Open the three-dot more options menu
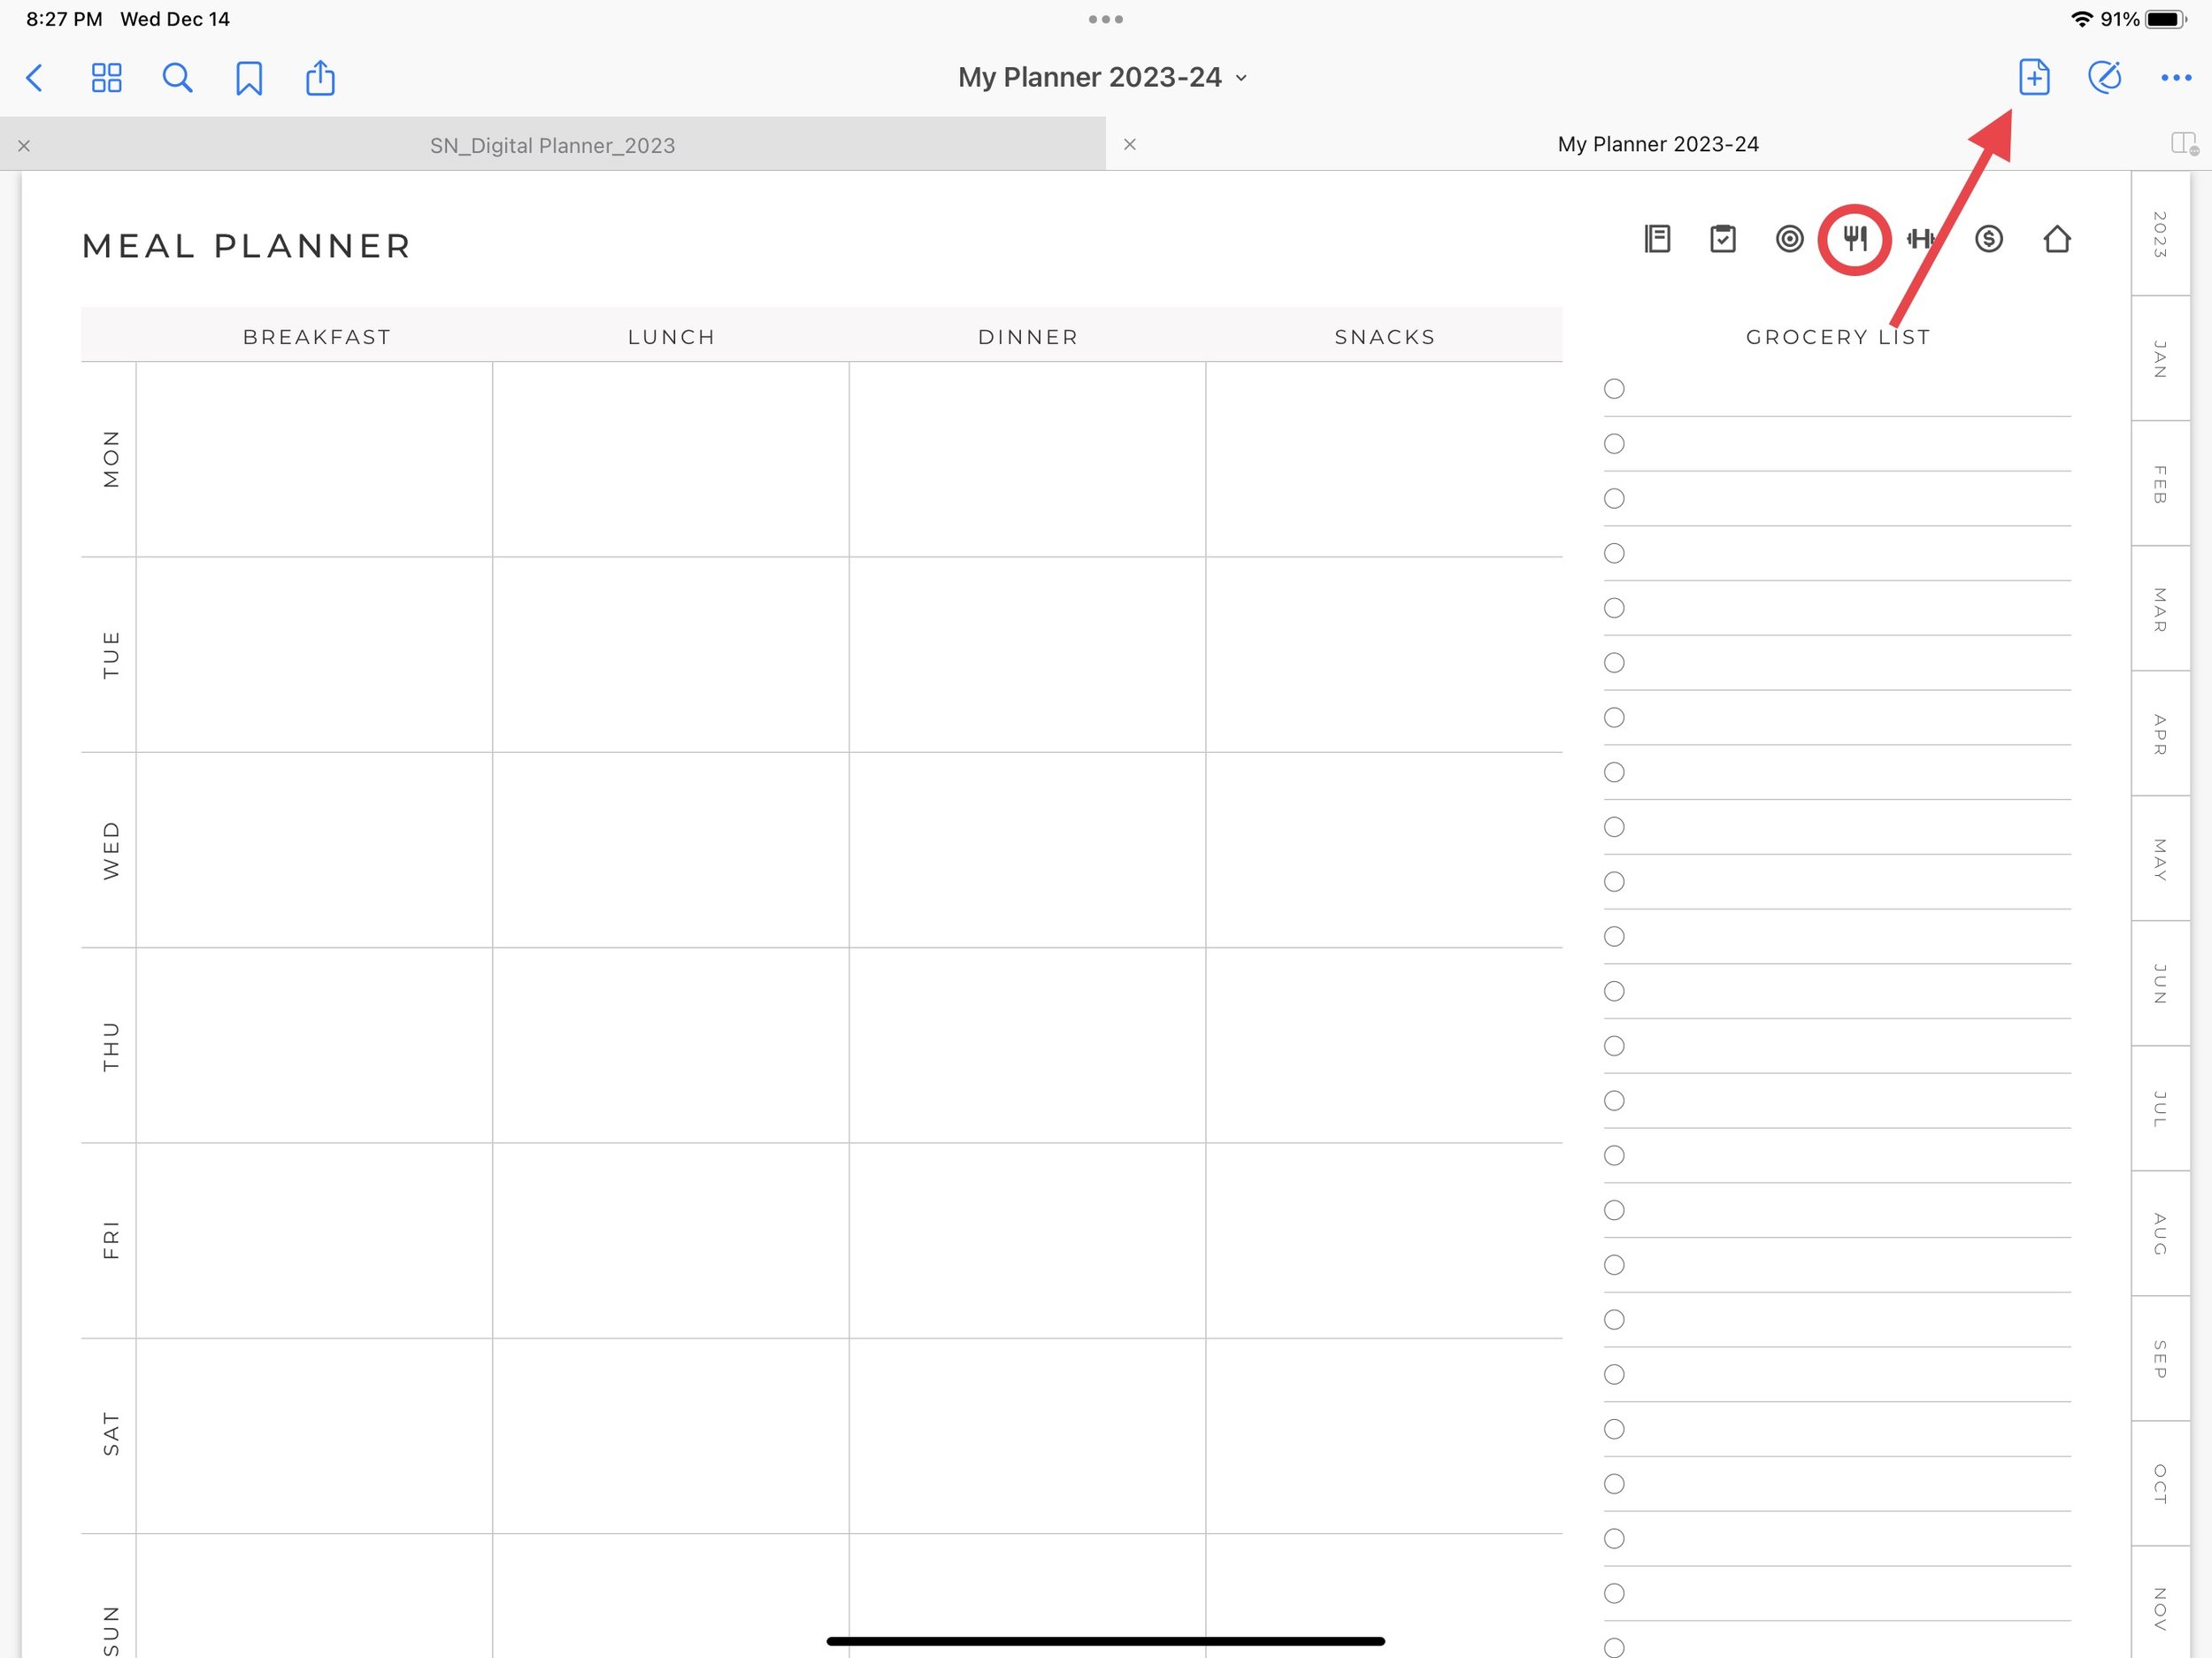The width and height of the screenshot is (2212, 1658). pyautogui.click(x=2176, y=78)
